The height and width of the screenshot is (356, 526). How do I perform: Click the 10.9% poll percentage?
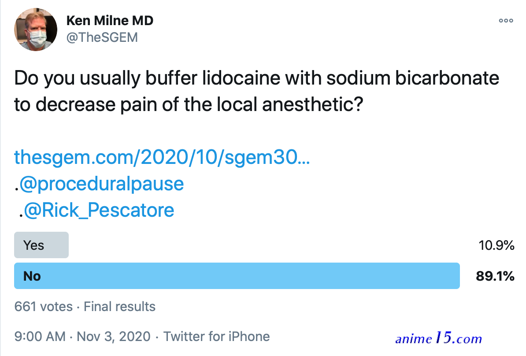click(496, 245)
